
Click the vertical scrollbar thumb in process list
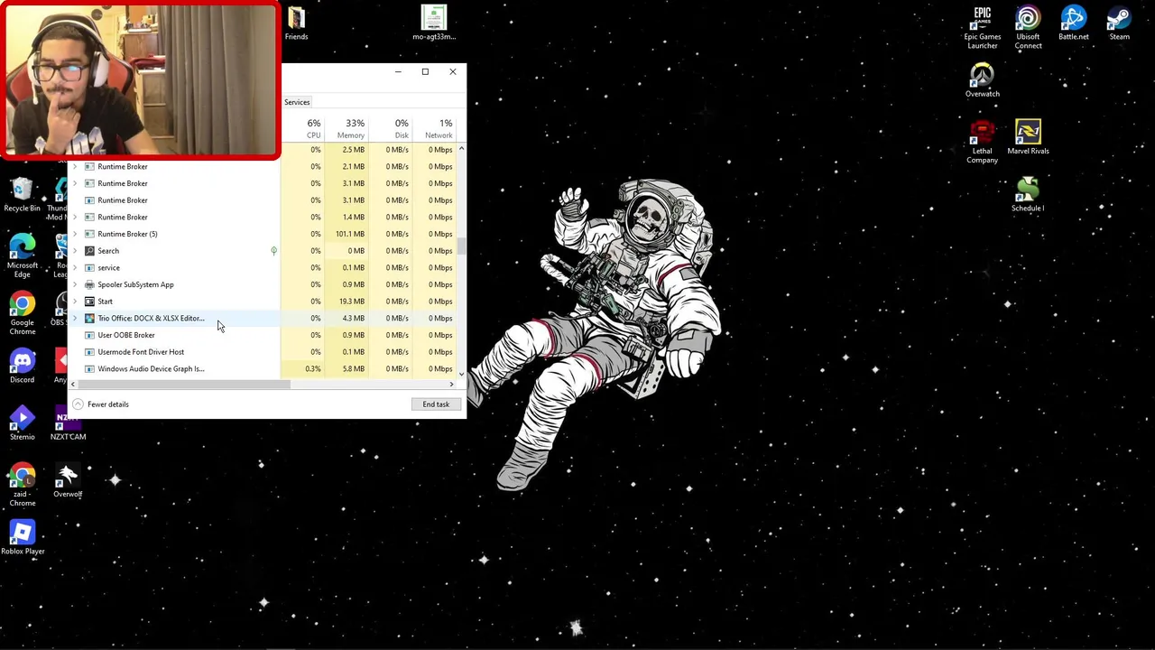click(x=461, y=246)
